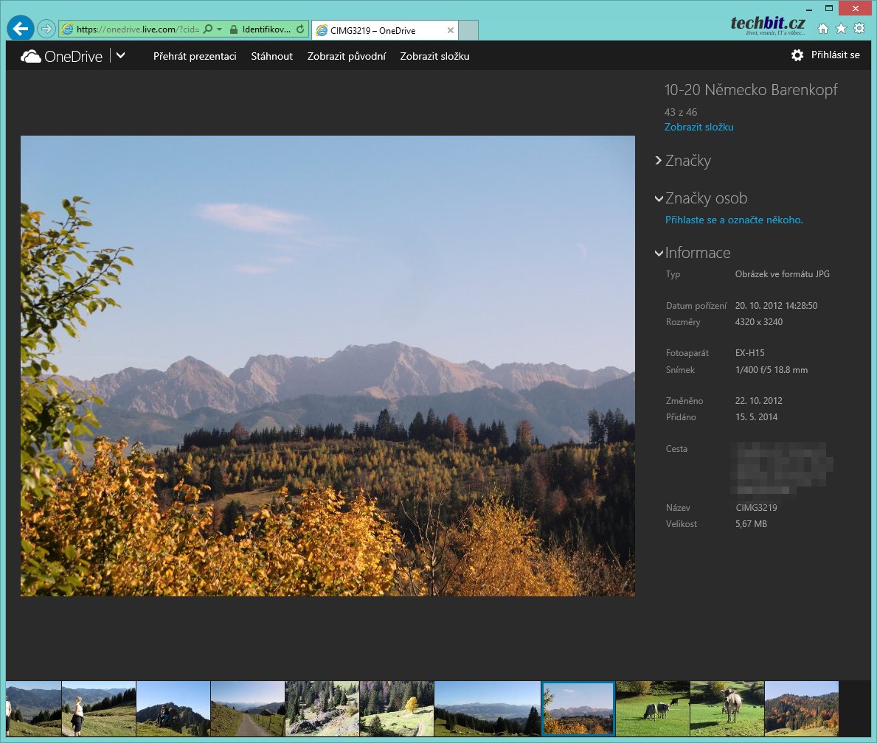
Task: Refresh the page with the reload icon
Action: pyautogui.click(x=299, y=29)
